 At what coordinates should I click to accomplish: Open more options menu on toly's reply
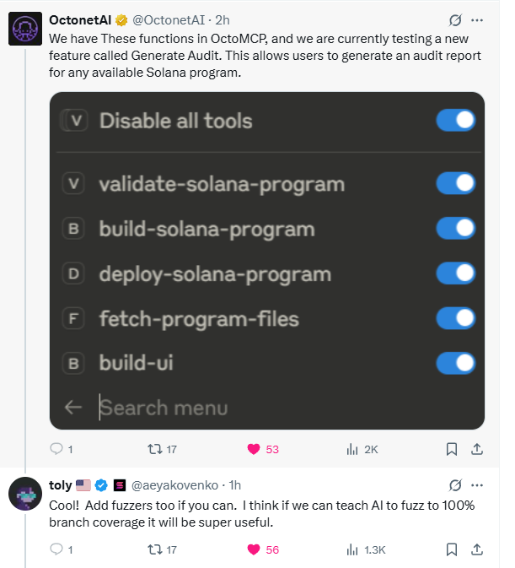click(x=477, y=485)
